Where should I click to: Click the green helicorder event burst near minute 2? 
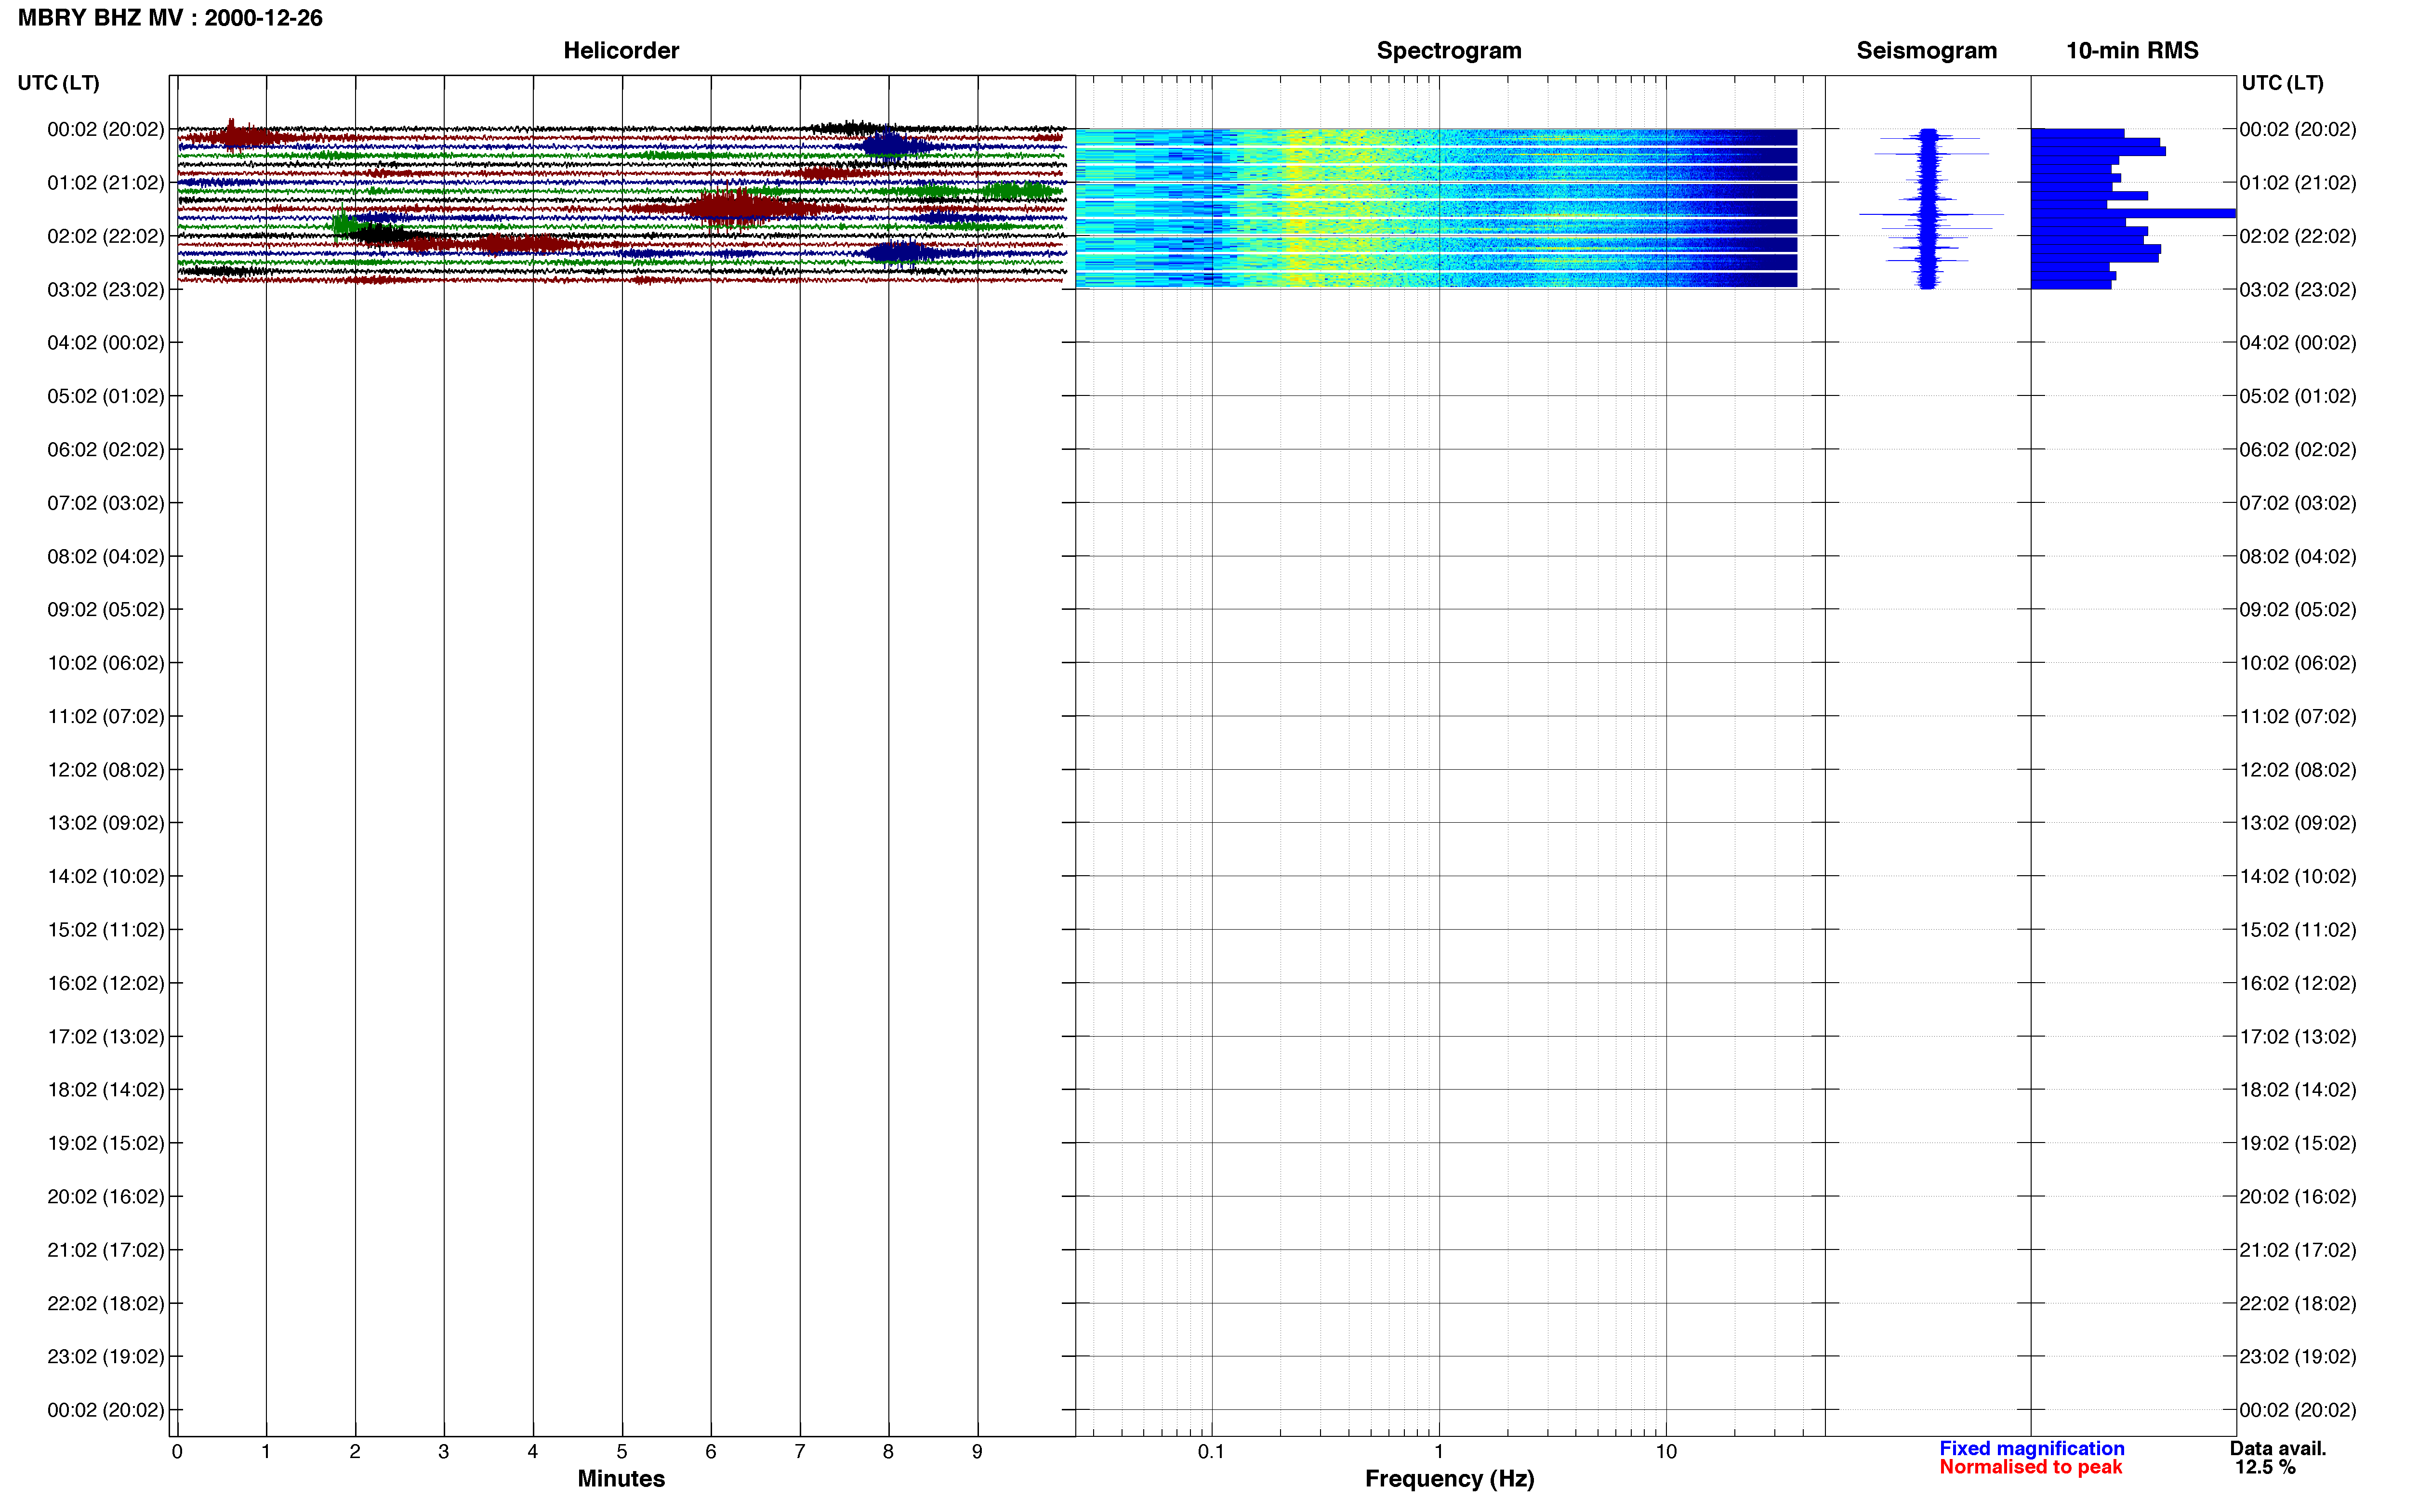pyautogui.click(x=345, y=224)
